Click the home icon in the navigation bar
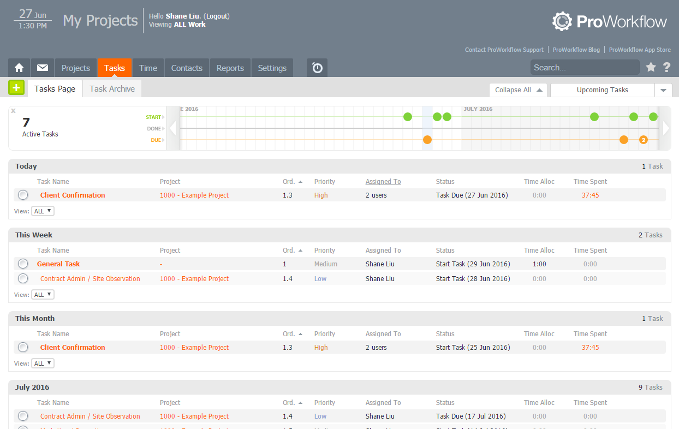The image size is (679, 429). click(19, 68)
